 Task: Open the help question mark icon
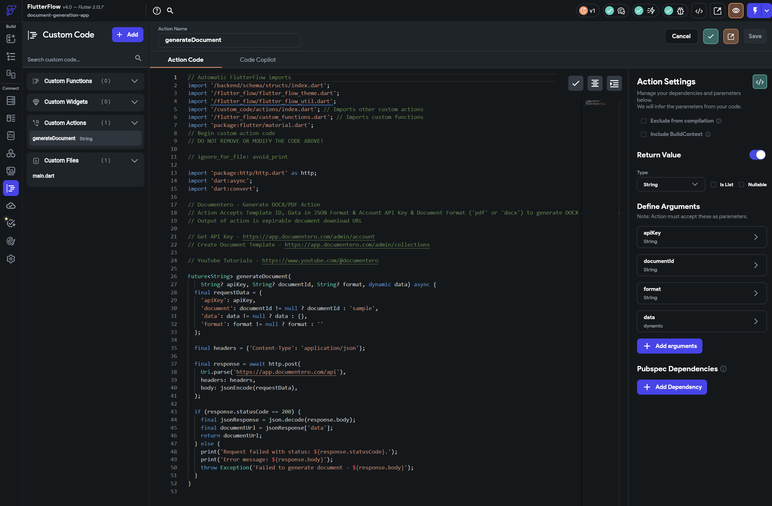157,11
